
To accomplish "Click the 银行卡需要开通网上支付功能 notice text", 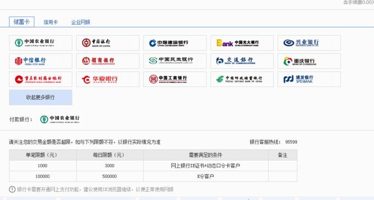I will [x=95, y=190].
